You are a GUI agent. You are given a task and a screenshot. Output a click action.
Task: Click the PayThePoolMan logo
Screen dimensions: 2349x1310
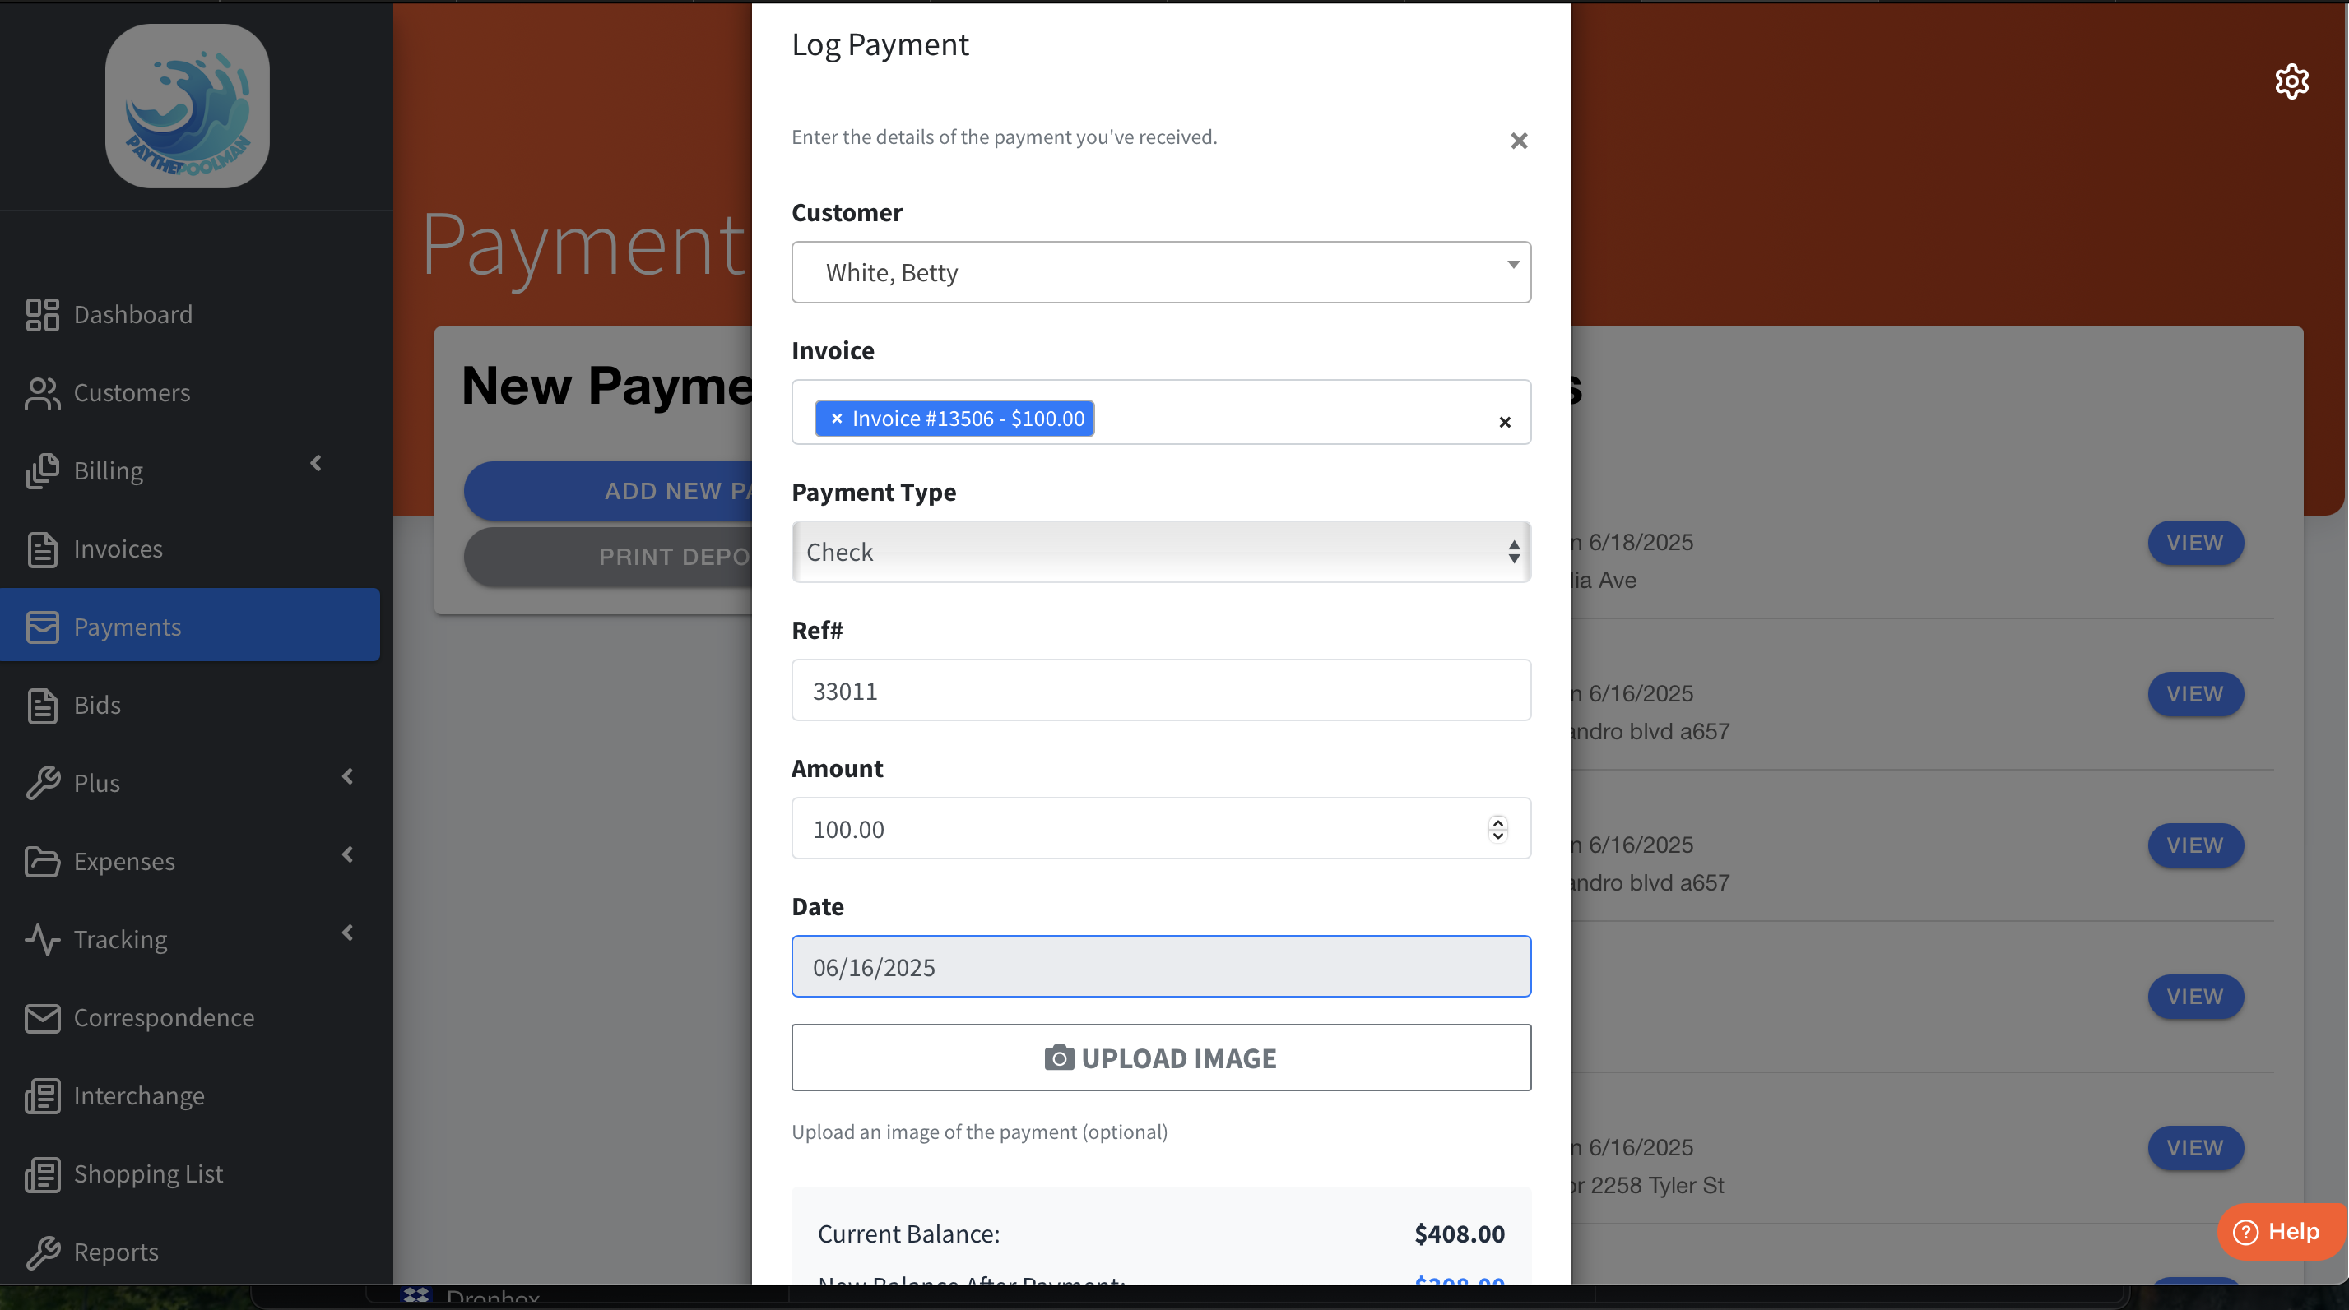pyautogui.click(x=187, y=106)
